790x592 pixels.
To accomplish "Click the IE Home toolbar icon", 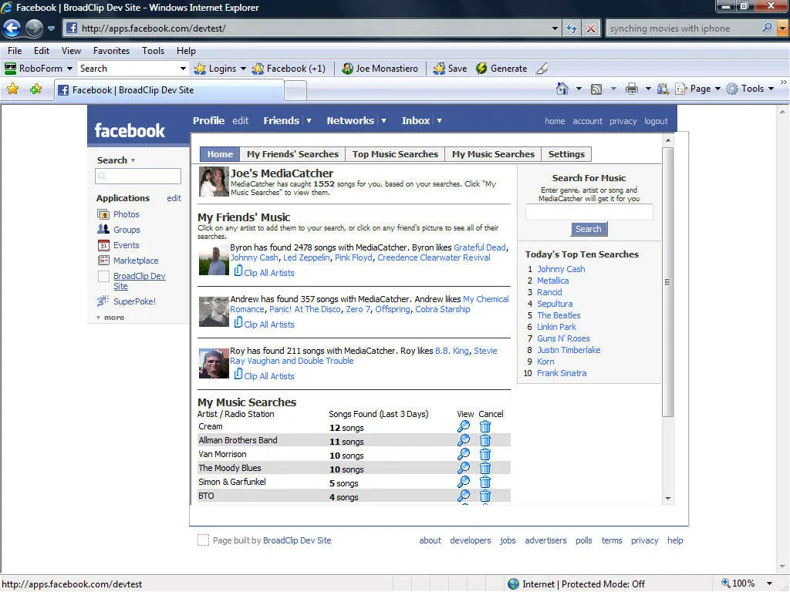I will point(562,89).
